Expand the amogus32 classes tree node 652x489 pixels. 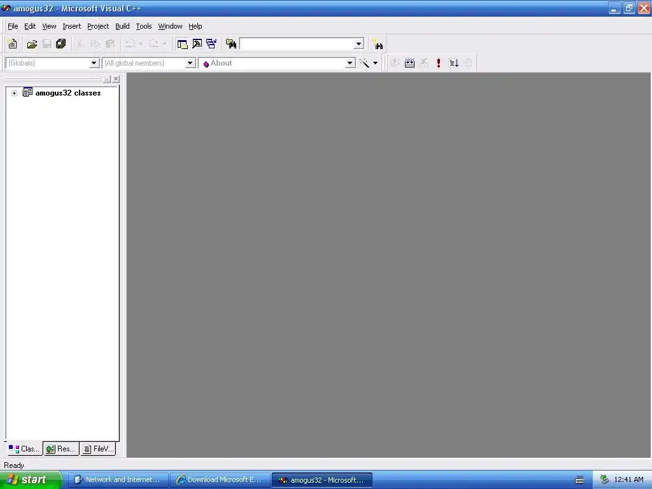tap(14, 93)
